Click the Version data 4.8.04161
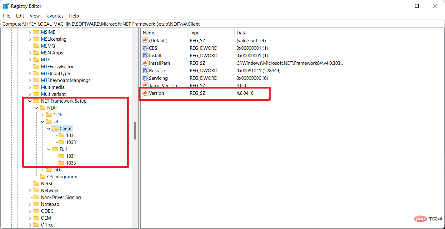The width and height of the screenshot is (445, 229). pyautogui.click(x=246, y=93)
